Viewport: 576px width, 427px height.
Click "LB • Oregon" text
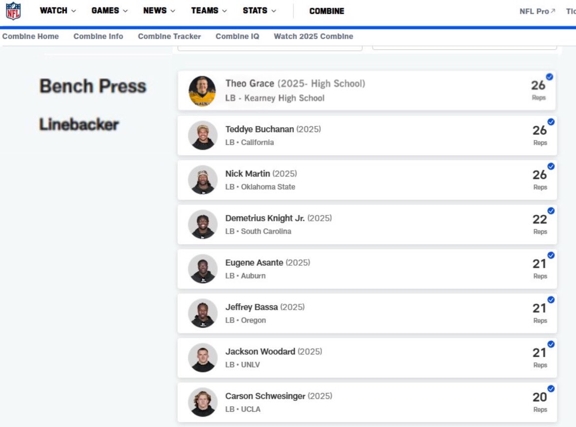click(x=245, y=320)
